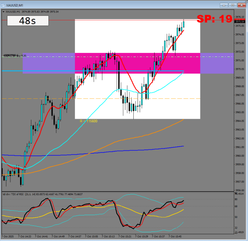Expand the triangle next to XAUUSD,M1 header
Screen dimensions: 248x241
(x=4, y=12)
